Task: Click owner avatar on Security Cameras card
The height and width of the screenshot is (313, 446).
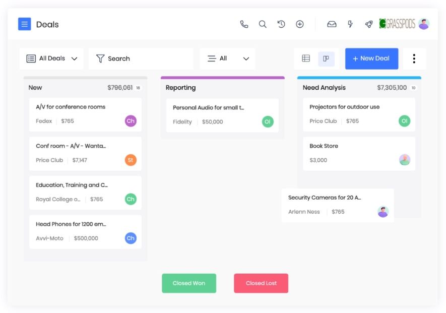Action: pos(383,212)
